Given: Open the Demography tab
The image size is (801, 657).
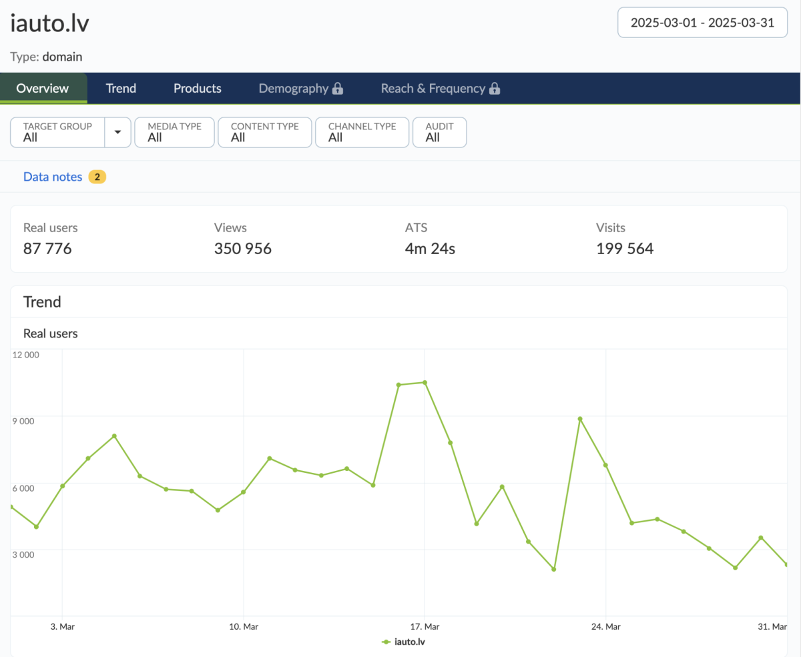Looking at the screenshot, I should 293,88.
